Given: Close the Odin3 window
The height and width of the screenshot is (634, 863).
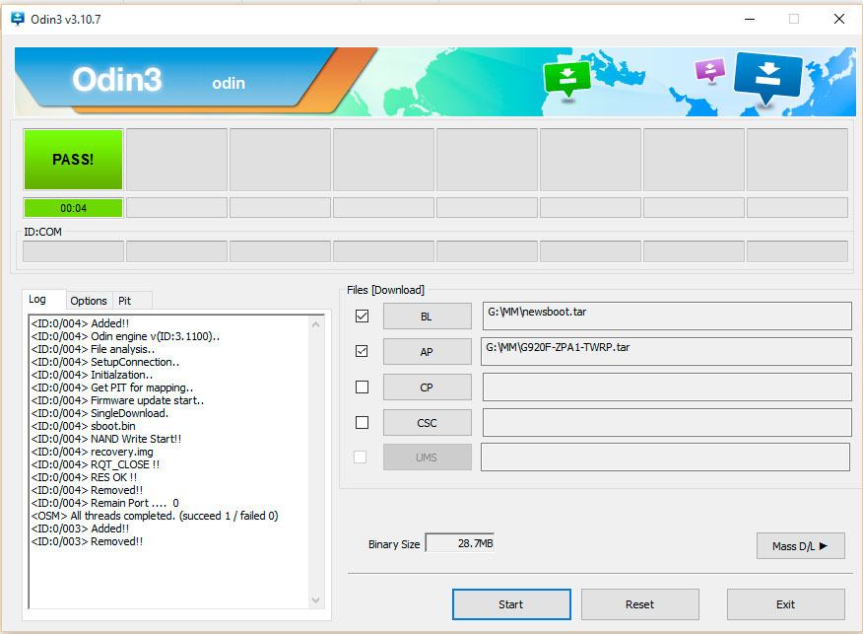Looking at the screenshot, I should [x=838, y=20].
